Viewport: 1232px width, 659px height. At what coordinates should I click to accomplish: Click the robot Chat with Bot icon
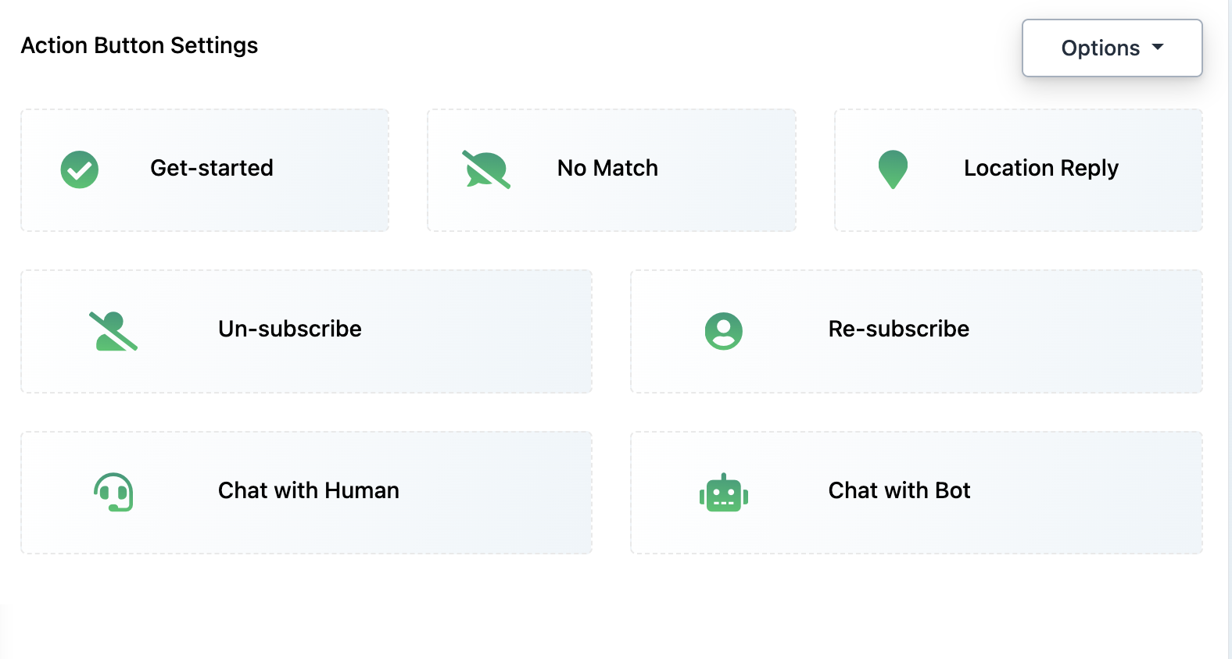pos(724,493)
